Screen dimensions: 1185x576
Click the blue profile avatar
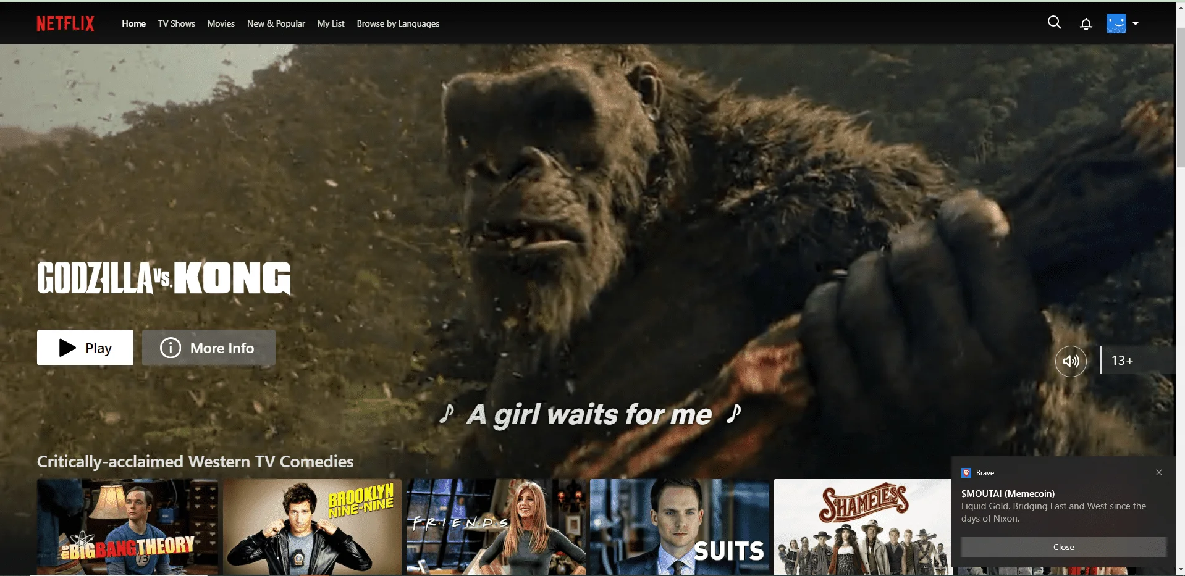1116,23
